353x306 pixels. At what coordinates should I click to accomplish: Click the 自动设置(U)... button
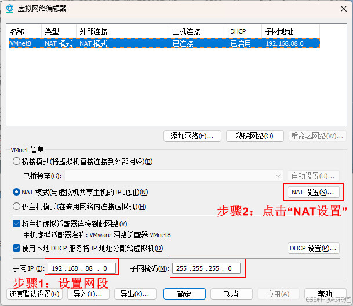tap(313, 176)
